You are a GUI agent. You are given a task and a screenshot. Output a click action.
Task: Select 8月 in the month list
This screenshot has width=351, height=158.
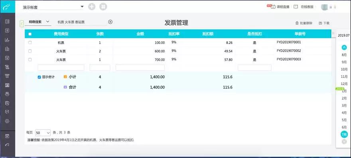click(344, 55)
